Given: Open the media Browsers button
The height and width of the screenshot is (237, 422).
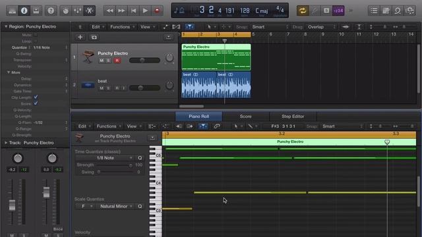Looking at the screenshot, I should coord(409,11).
